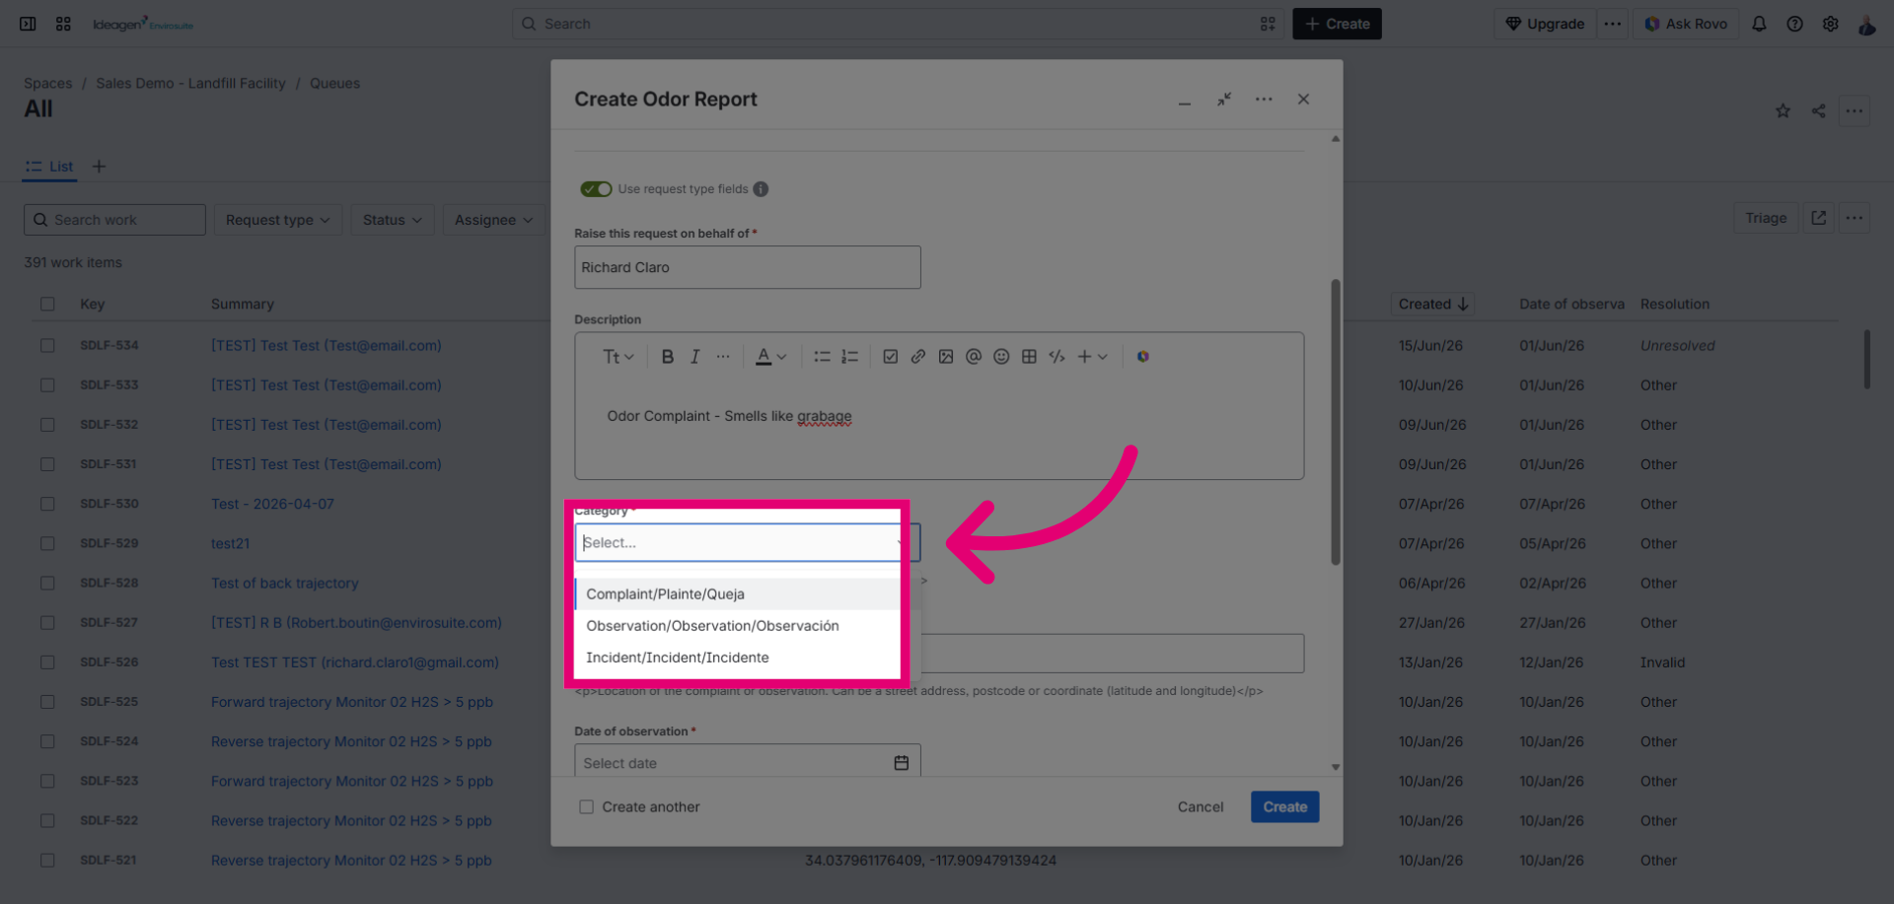Viewport: 1894px width, 904px height.
Task: Select checkbox for SDLF-534 row
Action: [x=47, y=346]
